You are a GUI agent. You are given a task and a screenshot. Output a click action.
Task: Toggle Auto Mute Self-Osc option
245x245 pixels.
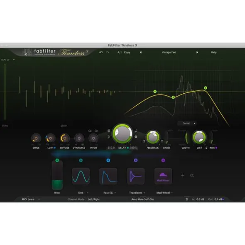pyautogui.click(x=143, y=199)
